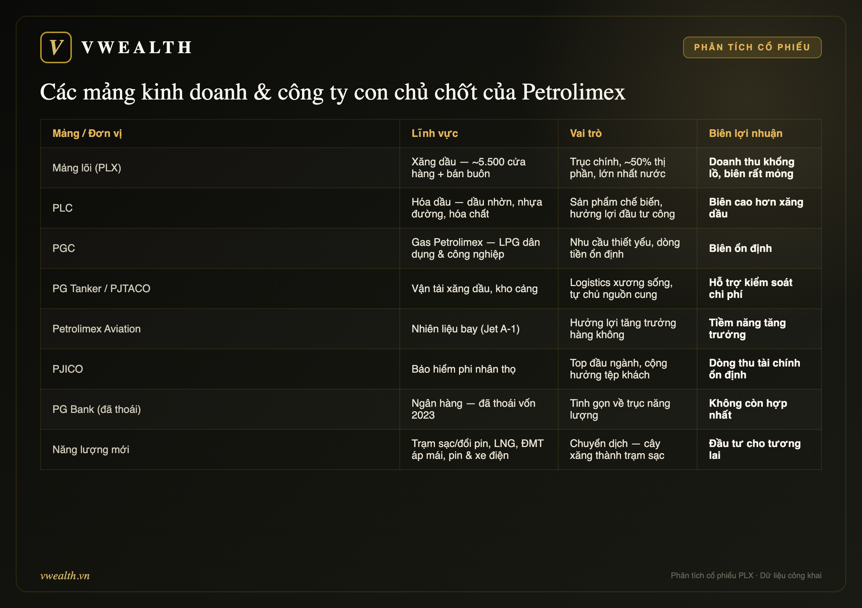This screenshot has width=862, height=608.
Task: Select the Mảng / Đơn vị column header
Action: pyautogui.click(x=87, y=133)
